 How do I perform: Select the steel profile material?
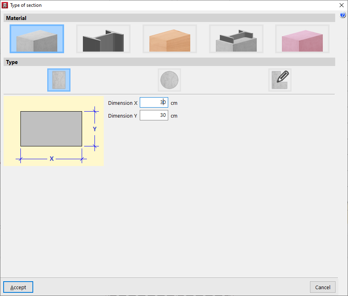coord(103,39)
